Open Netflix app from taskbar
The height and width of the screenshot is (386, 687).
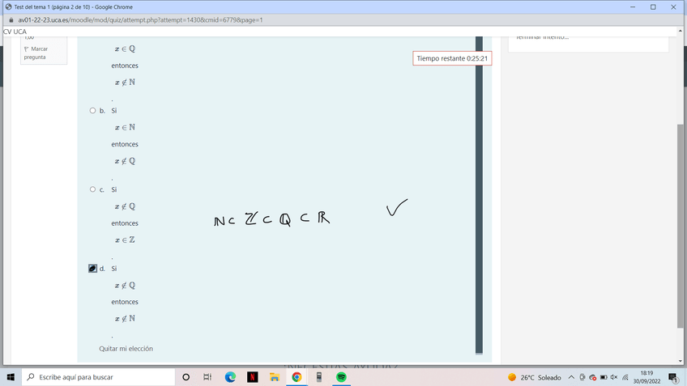coord(253,377)
